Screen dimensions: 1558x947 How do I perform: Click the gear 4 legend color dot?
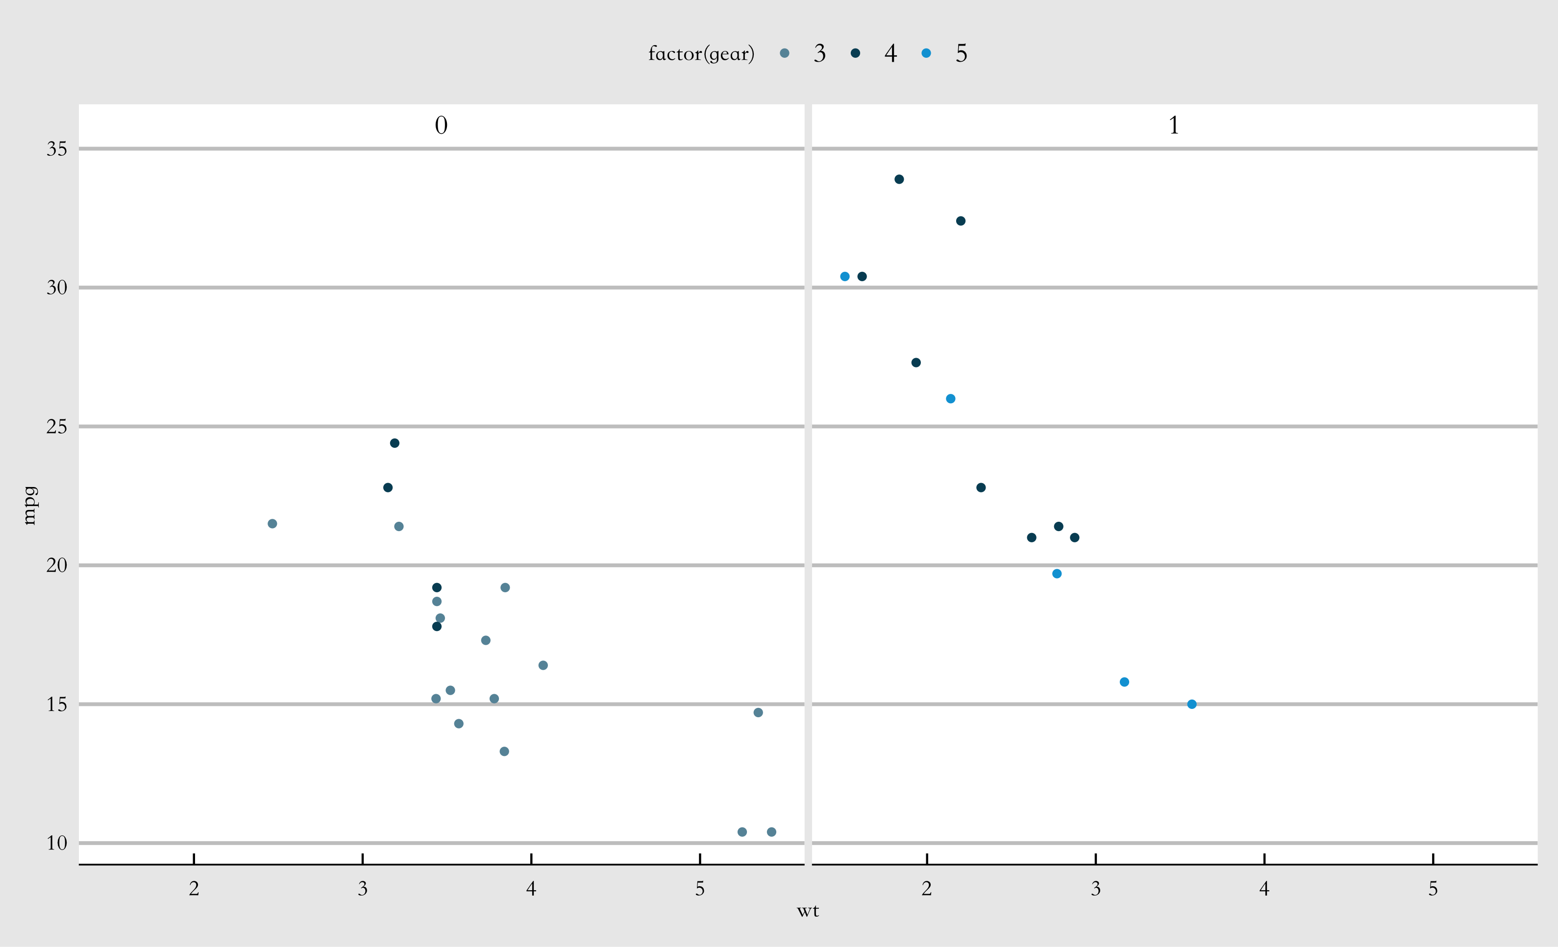pyautogui.click(x=856, y=53)
